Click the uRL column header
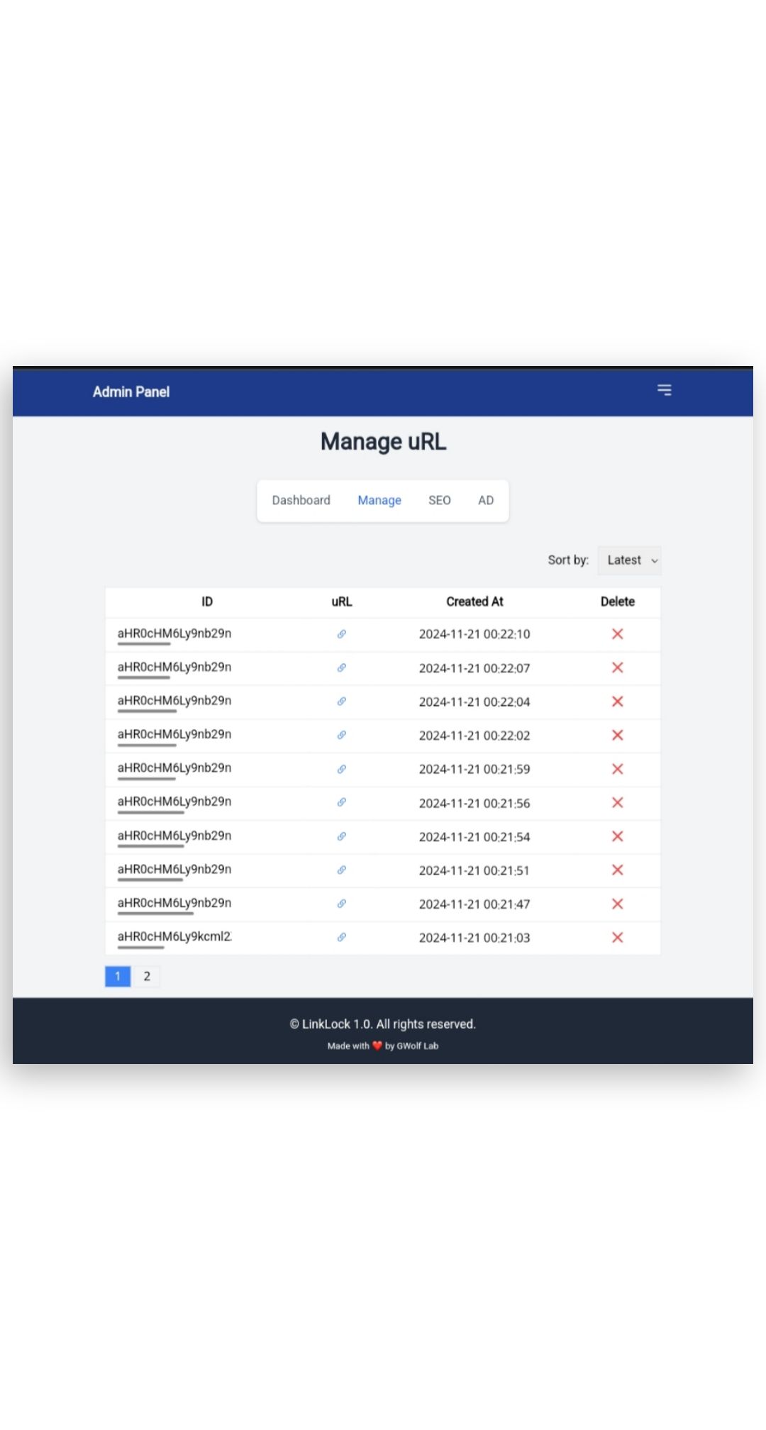 coord(342,602)
